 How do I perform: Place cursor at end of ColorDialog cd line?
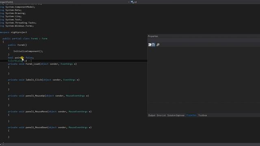pos(31,61)
